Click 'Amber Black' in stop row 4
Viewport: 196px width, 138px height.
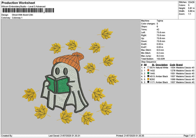pos(162,76)
